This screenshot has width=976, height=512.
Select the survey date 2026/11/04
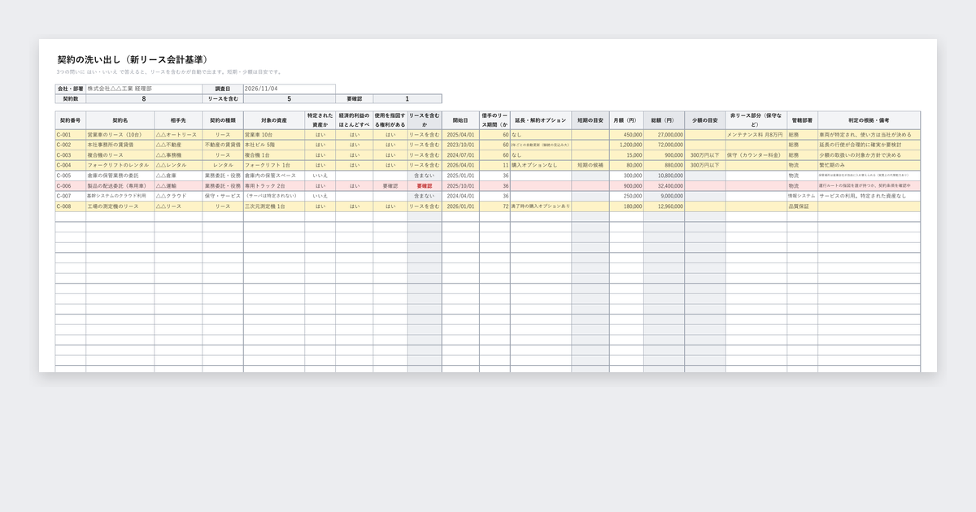tap(289, 89)
